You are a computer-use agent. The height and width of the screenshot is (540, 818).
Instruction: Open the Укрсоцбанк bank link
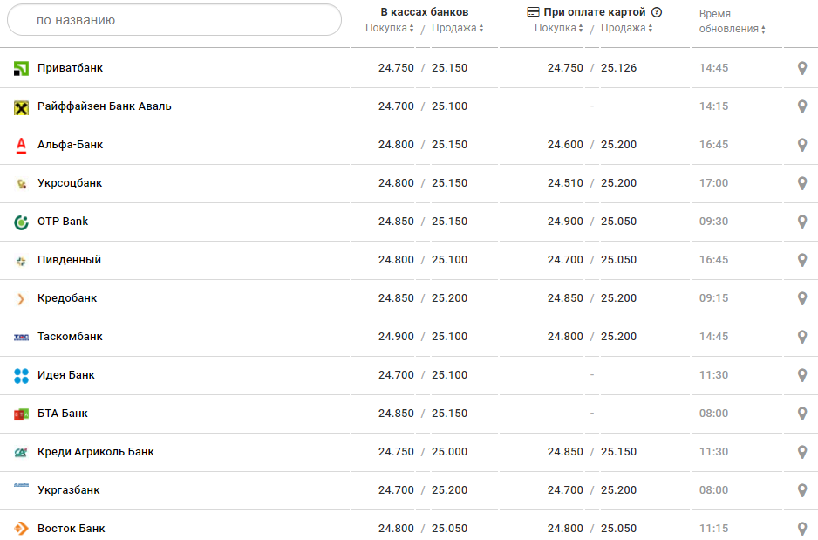coord(70,183)
